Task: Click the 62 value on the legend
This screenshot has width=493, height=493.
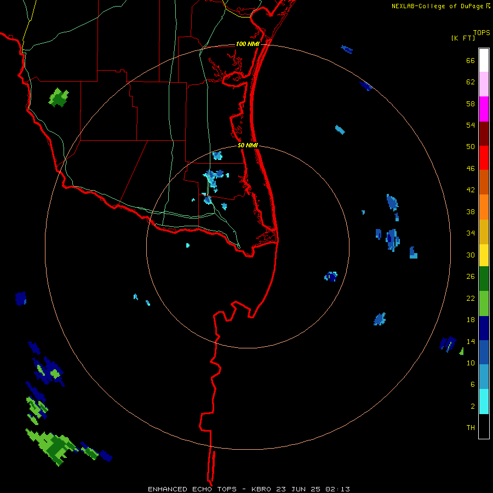Action: pyautogui.click(x=471, y=82)
